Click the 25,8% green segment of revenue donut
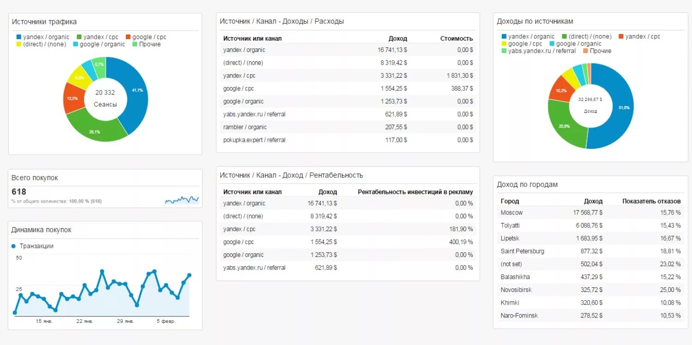The image size is (692, 345). [564, 126]
